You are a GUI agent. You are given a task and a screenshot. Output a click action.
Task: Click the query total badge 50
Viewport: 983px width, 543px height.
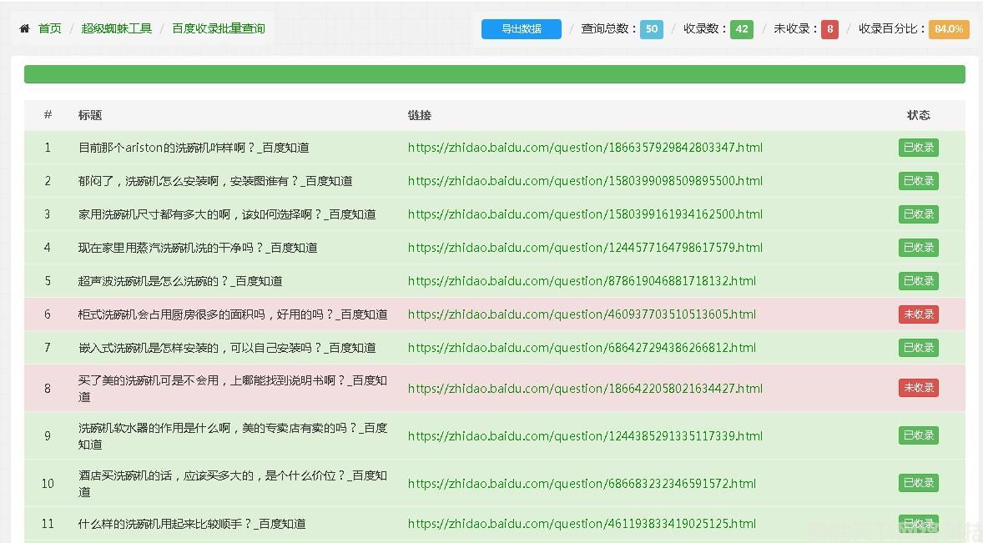pyautogui.click(x=651, y=29)
